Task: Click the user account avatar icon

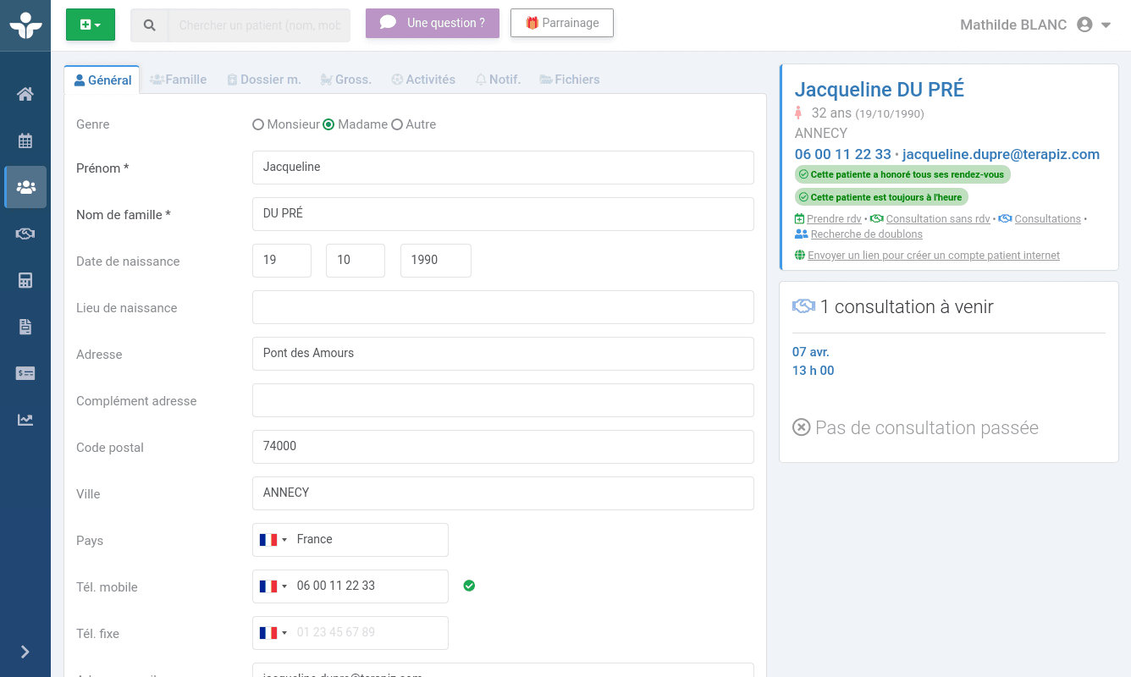Action: click(x=1084, y=25)
